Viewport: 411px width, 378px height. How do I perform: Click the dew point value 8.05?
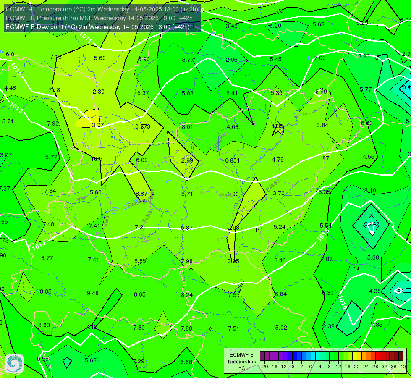tap(140, 294)
